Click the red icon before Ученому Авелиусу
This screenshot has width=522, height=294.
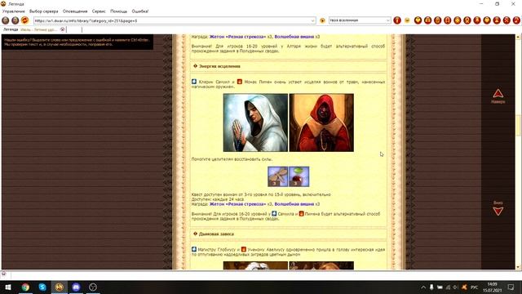pos(244,249)
